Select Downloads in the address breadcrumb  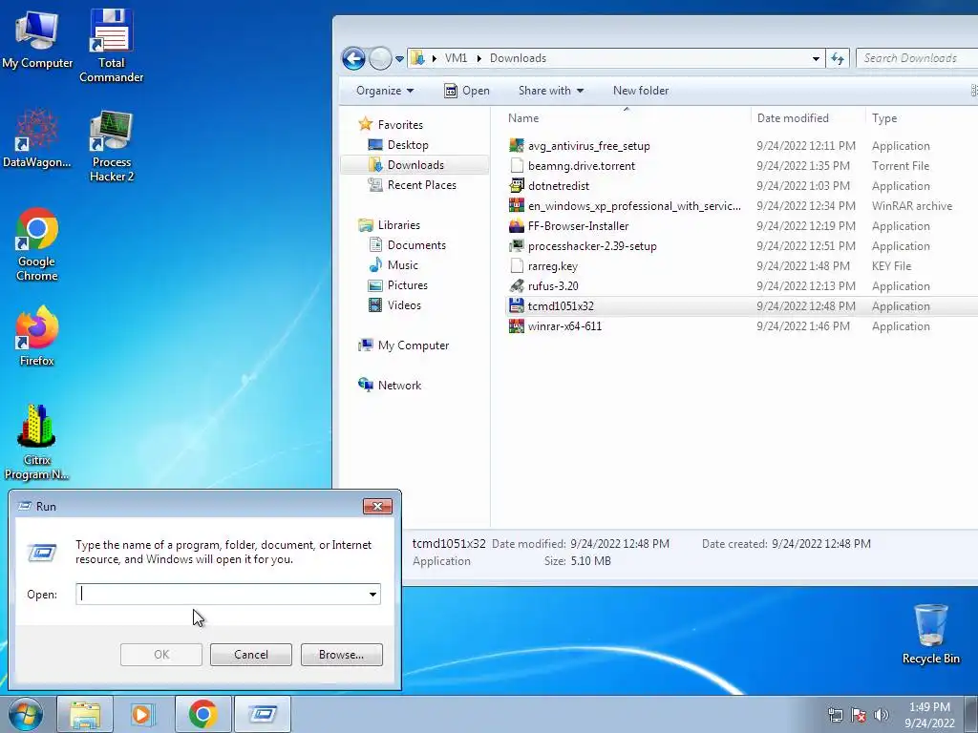coord(518,58)
